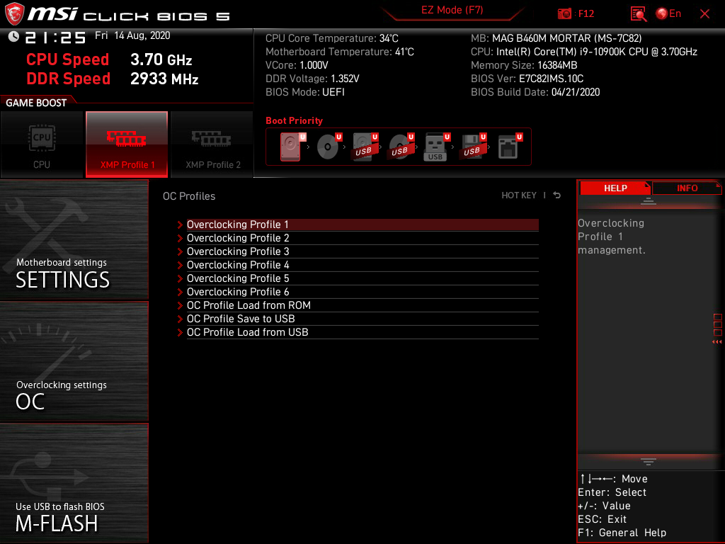Viewport: 725px width, 544px height.
Task: Open the screenshot camera tool (F12)
Action: (x=565, y=13)
